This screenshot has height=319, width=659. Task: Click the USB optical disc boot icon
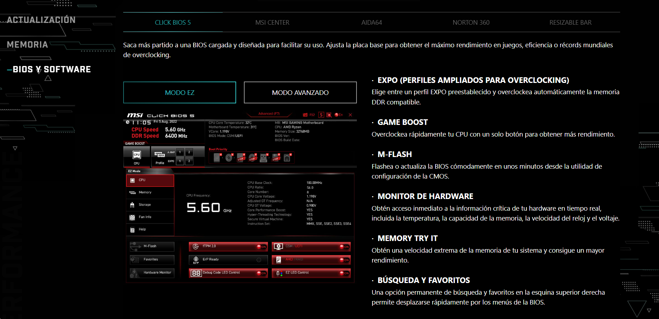[x=252, y=157]
